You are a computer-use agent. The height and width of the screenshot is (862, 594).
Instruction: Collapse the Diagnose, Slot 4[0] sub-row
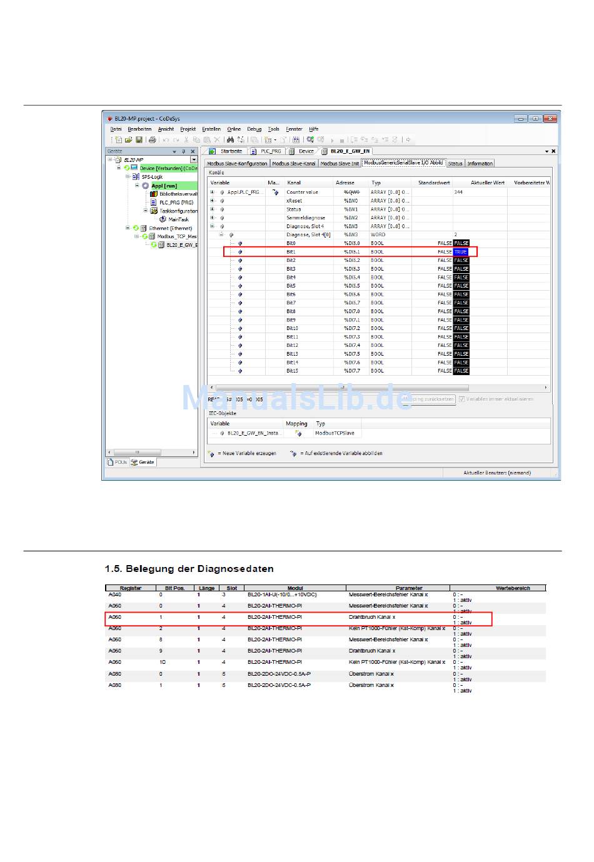tap(221, 234)
